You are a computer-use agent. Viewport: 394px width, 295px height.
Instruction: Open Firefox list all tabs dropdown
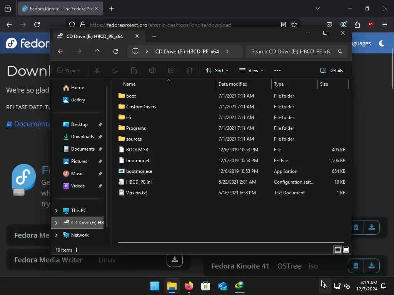click(x=317, y=8)
